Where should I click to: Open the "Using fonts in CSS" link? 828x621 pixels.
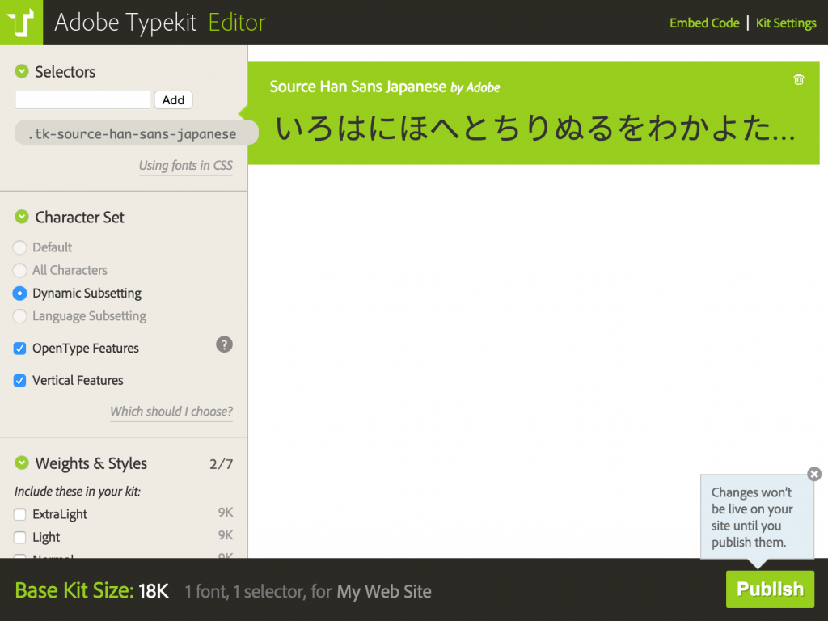(x=185, y=165)
